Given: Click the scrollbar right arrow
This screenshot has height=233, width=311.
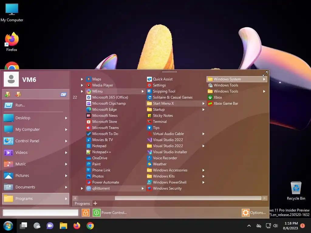Looking at the screenshot, I should [x=265, y=198].
